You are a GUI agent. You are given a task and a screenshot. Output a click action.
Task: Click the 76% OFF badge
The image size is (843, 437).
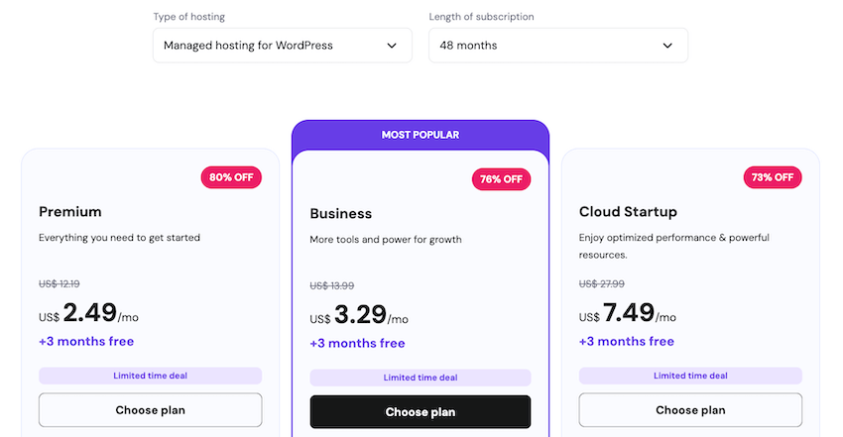click(x=501, y=179)
